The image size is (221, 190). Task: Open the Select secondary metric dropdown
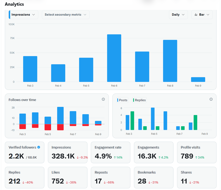click(x=65, y=15)
